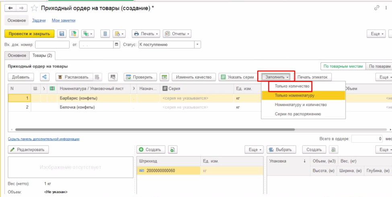Click Скрыть панель дополнительной информации link
Screen dimensions: 392x197
tap(43, 139)
